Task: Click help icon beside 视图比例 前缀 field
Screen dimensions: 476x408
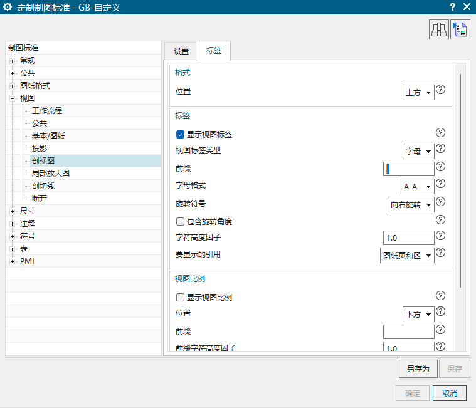Action: pyautogui.click(x=440, y=330)
